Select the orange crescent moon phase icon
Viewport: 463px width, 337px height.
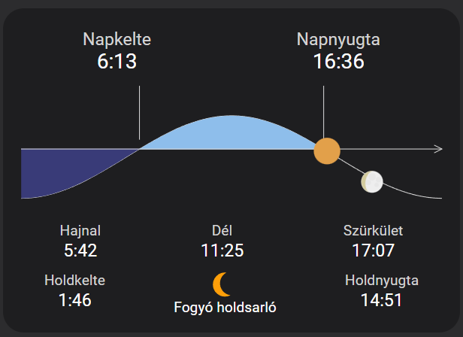point(222,284)
